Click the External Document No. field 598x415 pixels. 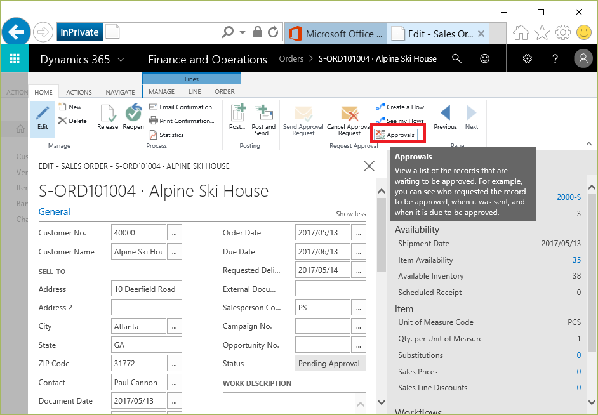(x=330, y=289)
